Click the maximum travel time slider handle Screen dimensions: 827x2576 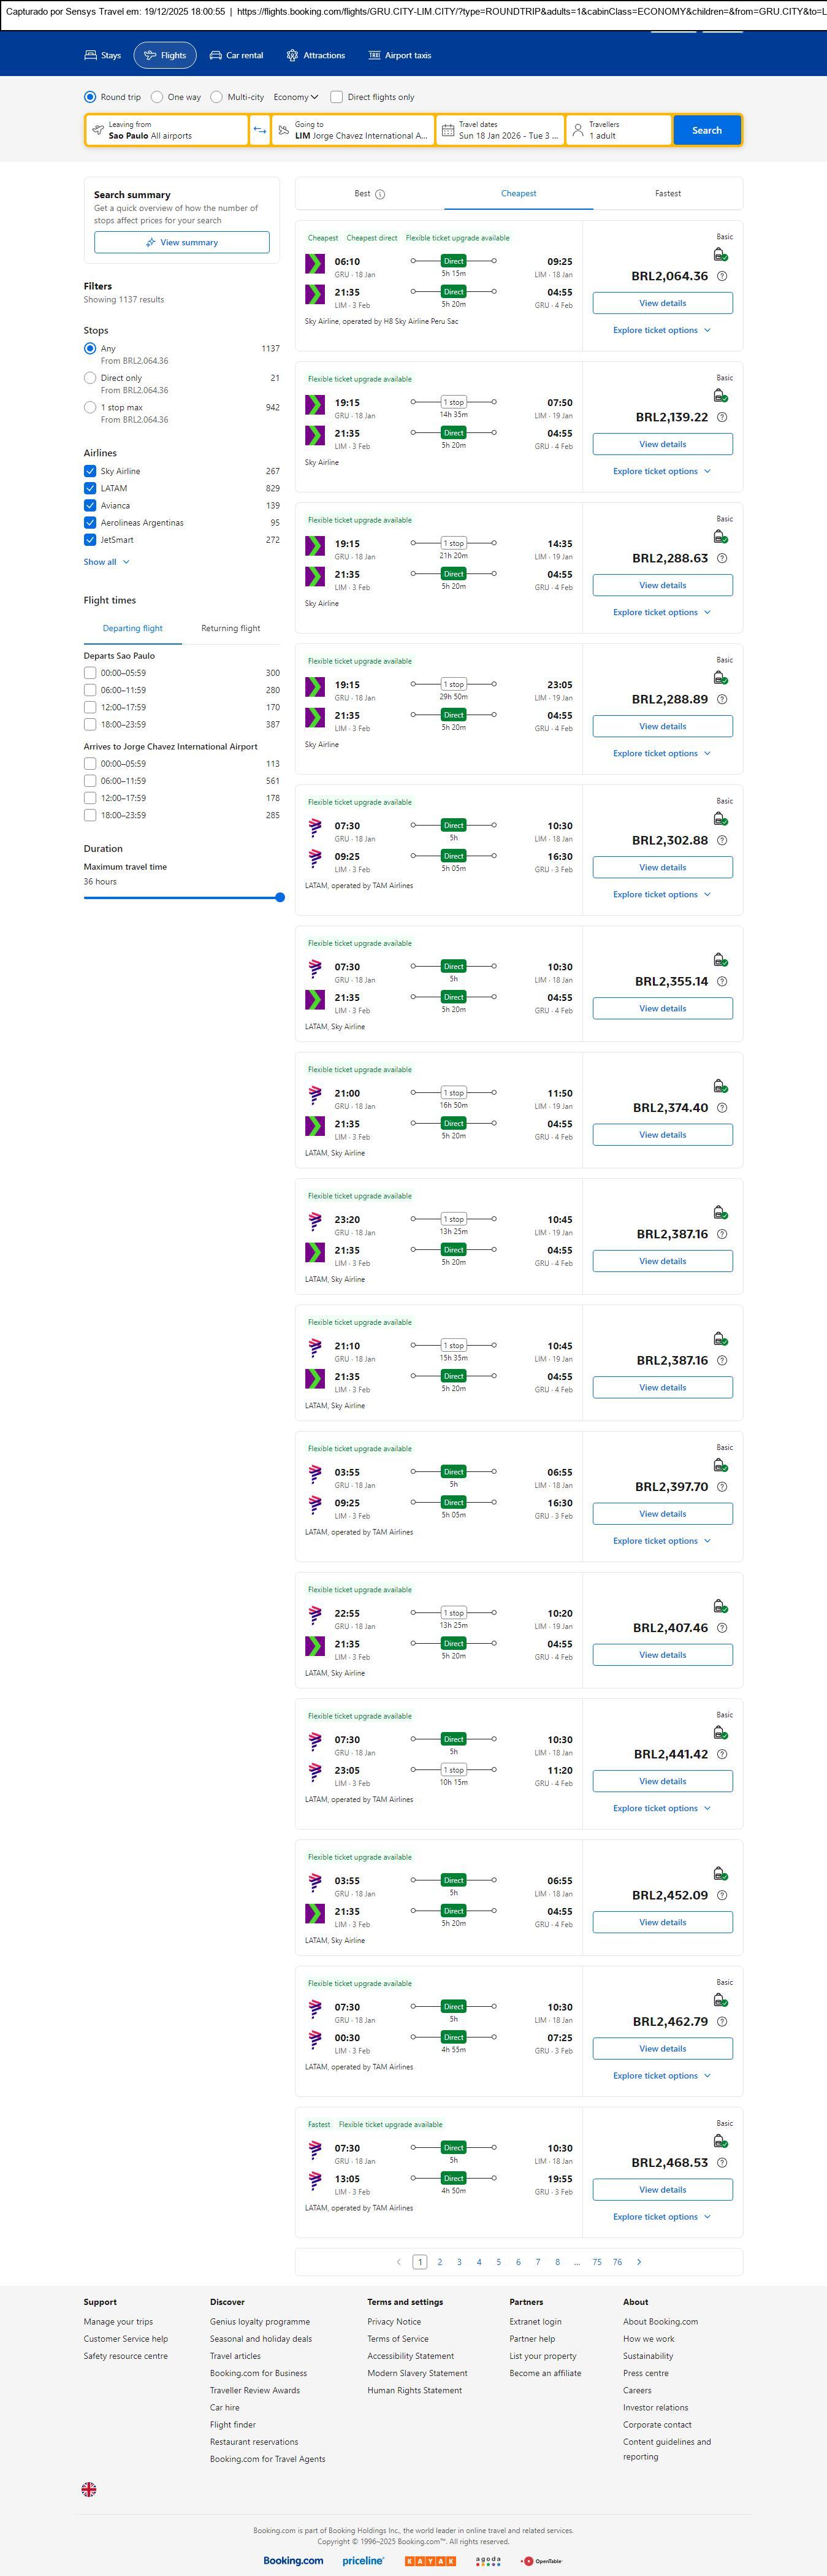tap(280, 898)
